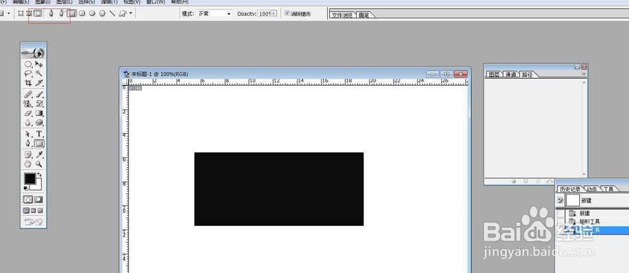Choose Rounded Rectangle tool in options bar

point(82,14)
